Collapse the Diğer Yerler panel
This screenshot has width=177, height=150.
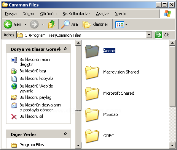[x=65, y=134]
